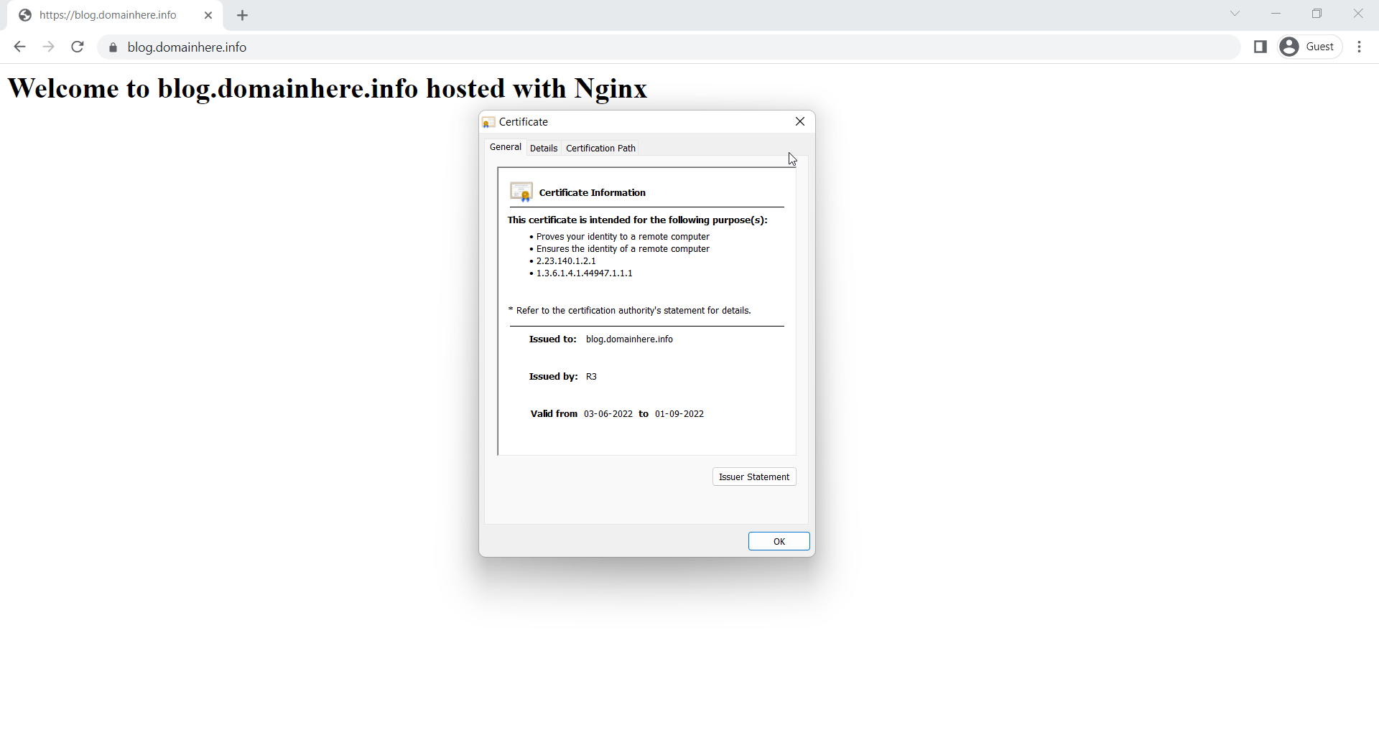
Task: Open the Guest profile button
Action: pyautogui.click(x=1310, y=47)
